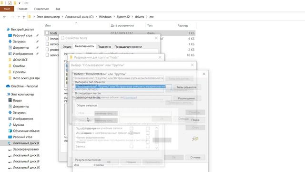Screen dimensions: 305x172
Task: Click the properties checkmark icon in title bar
Action: [x=10, y=3]
